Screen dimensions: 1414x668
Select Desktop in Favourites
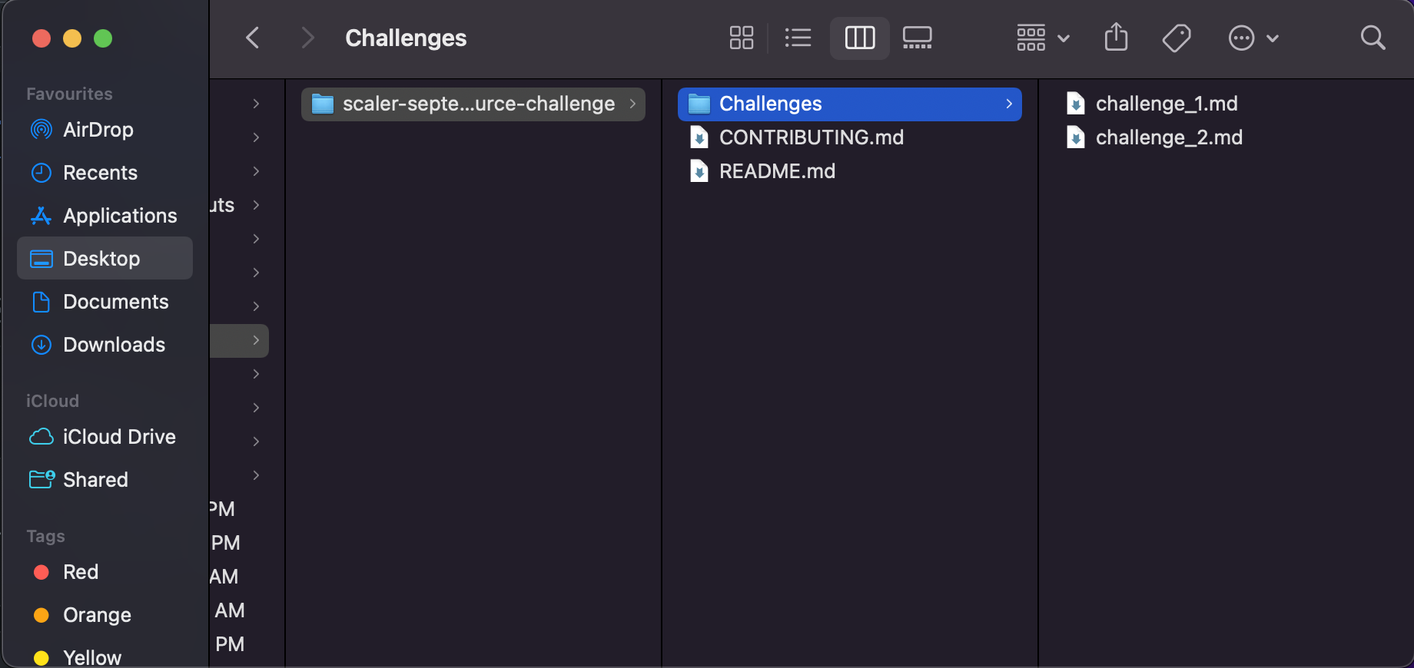point(102,259)
